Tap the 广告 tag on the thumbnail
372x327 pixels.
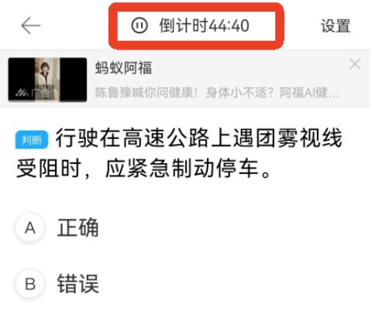click(x=41, y=93)
